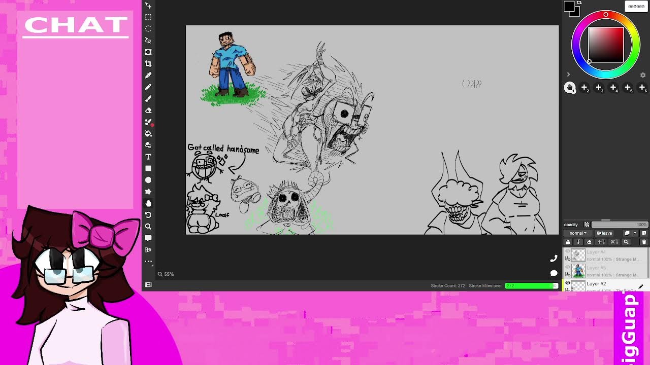
Task: Select the Ellipse Selection tool
Action: pos(148,29)
